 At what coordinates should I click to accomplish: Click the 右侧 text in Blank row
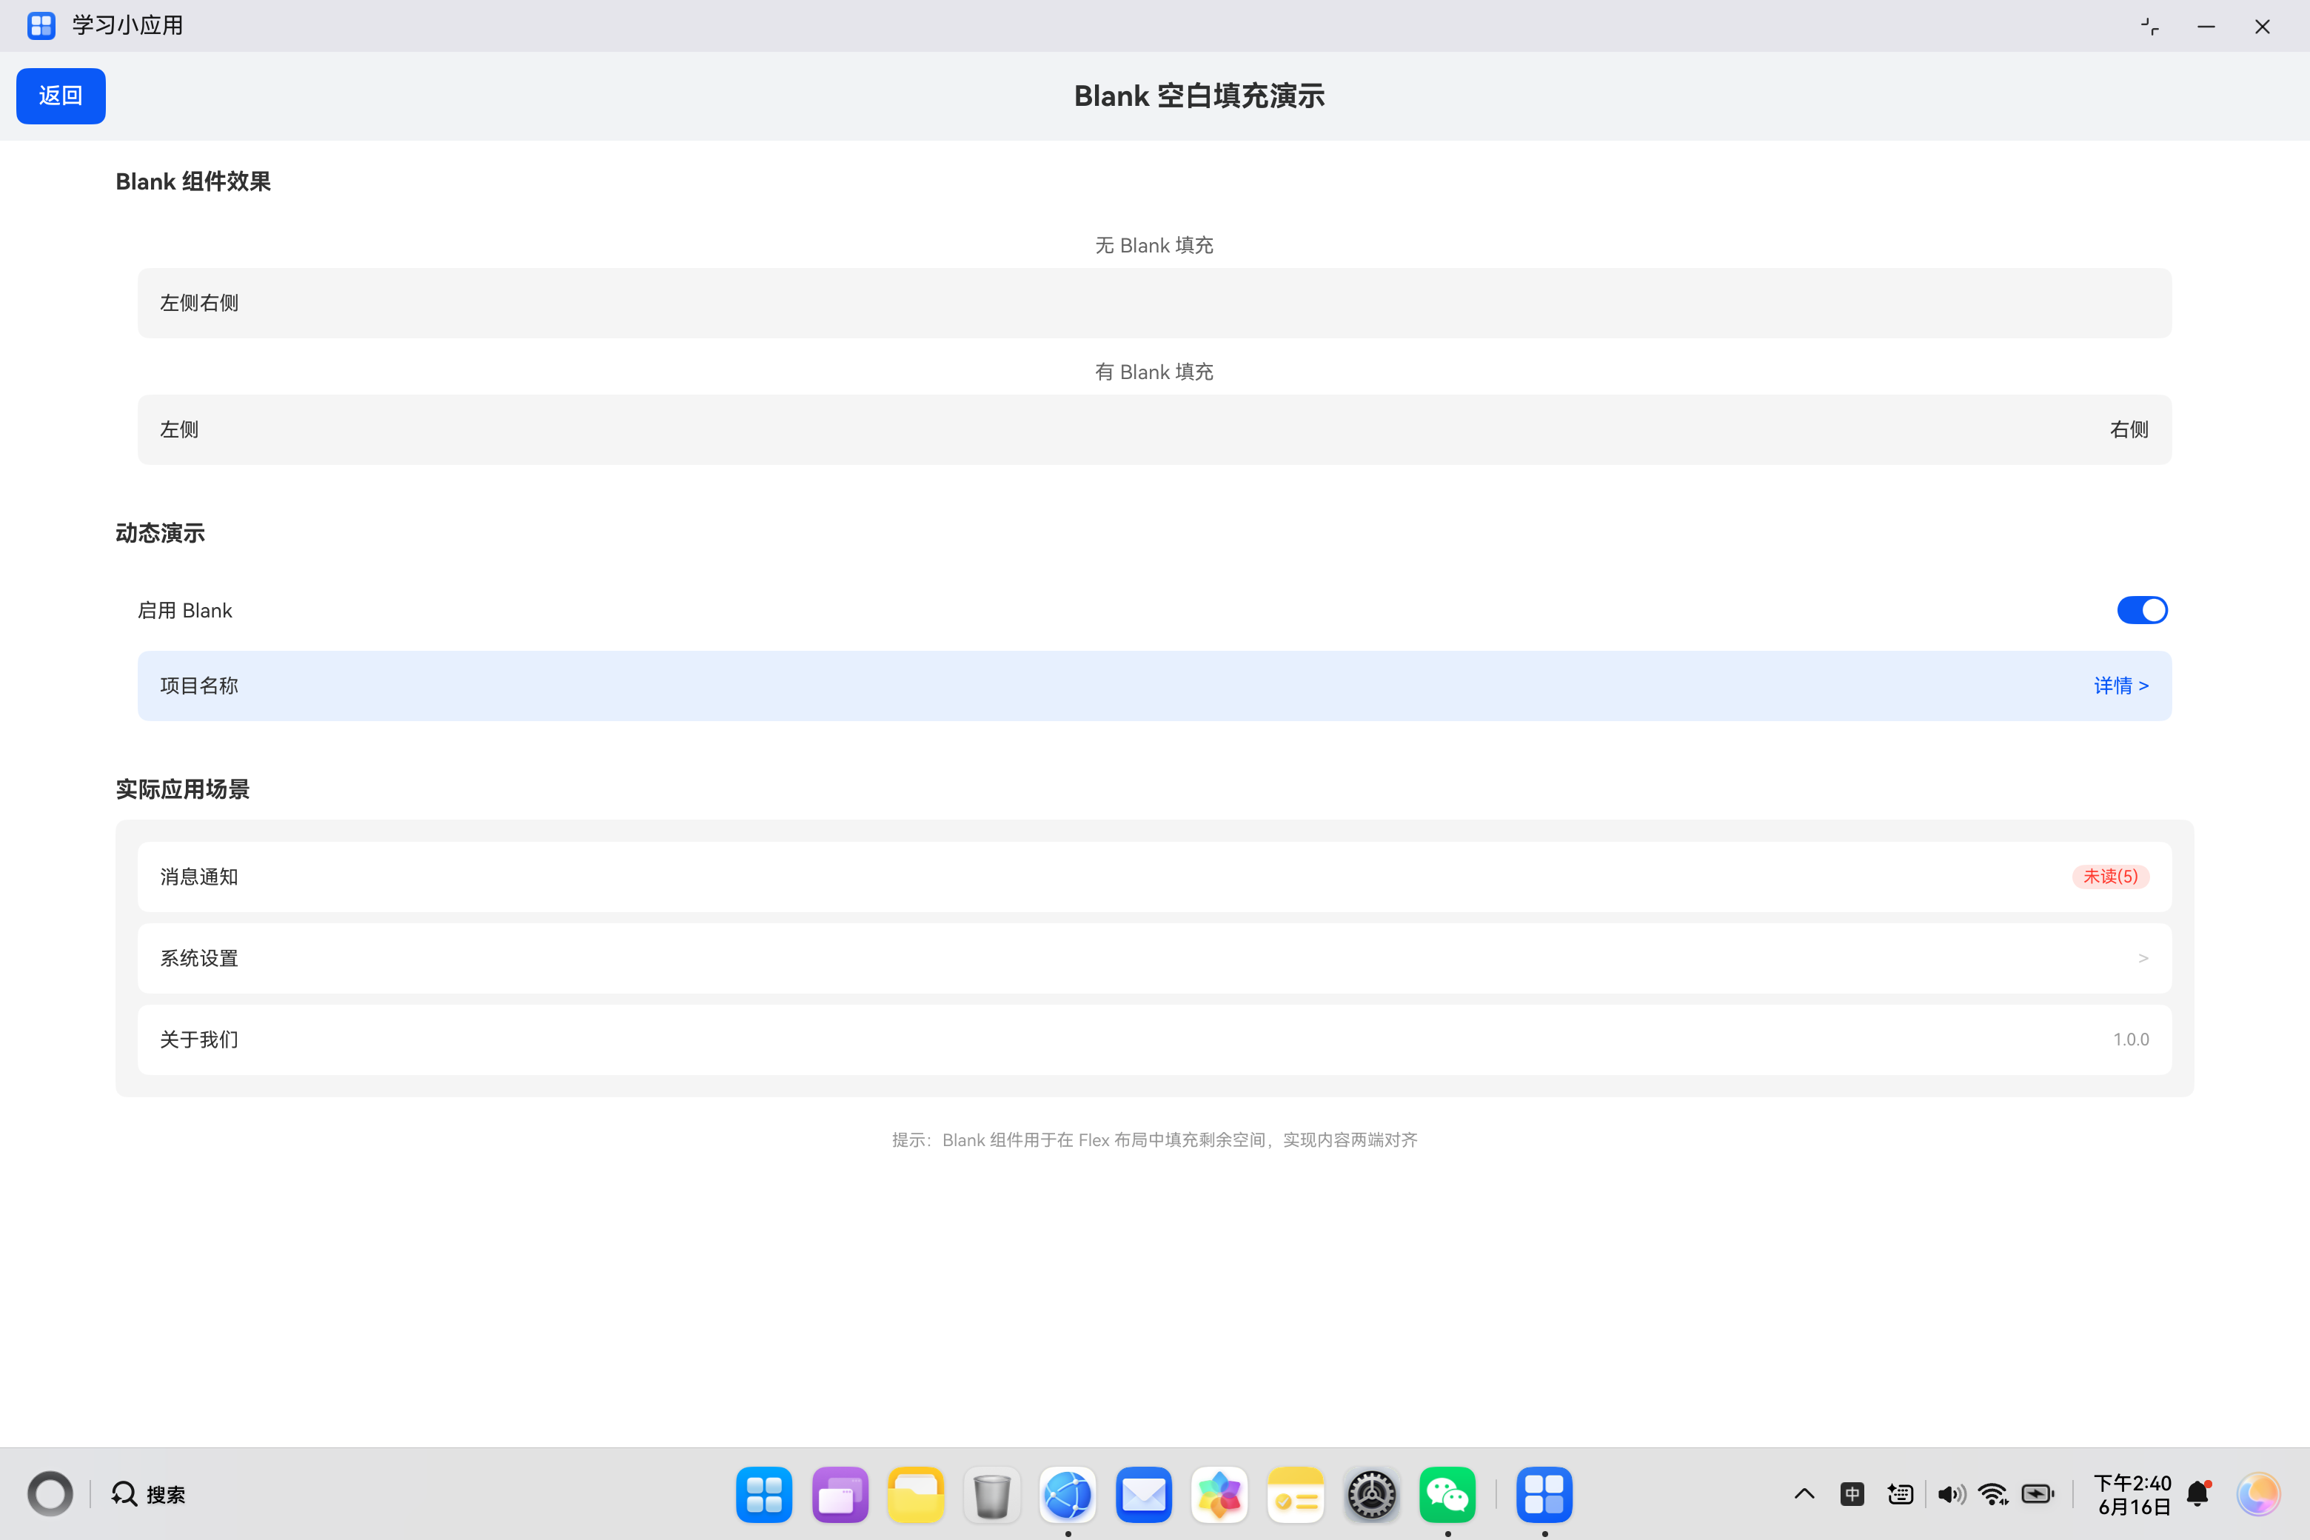coord(2129,429)
